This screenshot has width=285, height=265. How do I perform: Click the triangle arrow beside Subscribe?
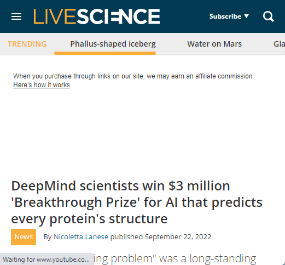coord(247,16)
